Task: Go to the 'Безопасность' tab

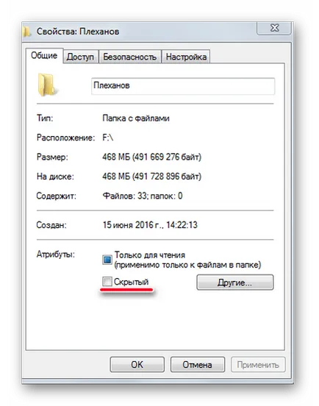Action: point(129,57)
